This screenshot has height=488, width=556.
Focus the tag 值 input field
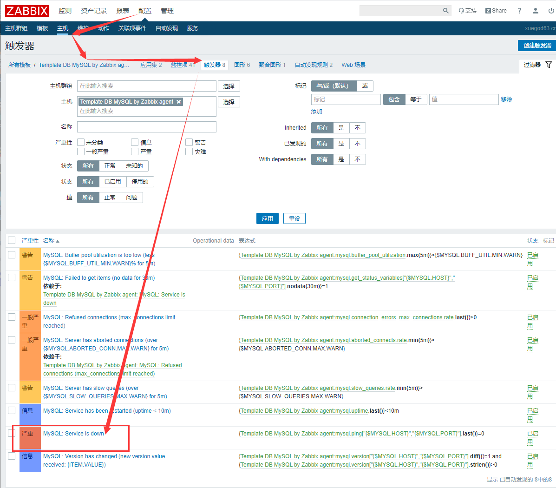point(464,99)
